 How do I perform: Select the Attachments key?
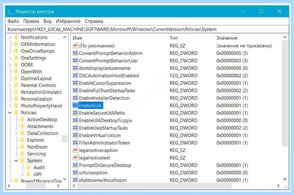click(40, 127)
